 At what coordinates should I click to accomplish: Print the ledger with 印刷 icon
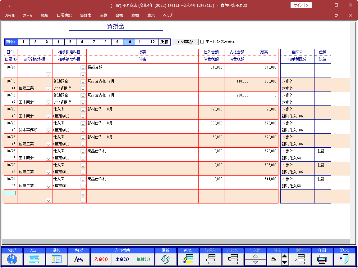click(322, 259)
